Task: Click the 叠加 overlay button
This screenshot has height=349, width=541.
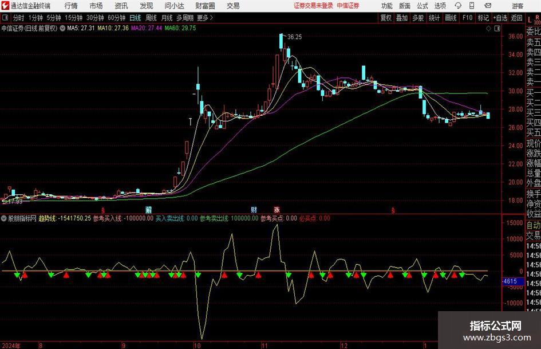Action: click(402, 18)
